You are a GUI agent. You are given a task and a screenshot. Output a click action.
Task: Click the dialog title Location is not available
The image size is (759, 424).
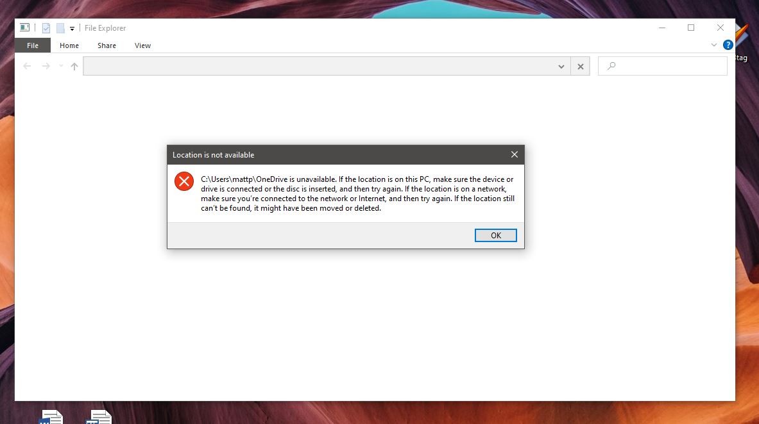(x=213, y=155)
